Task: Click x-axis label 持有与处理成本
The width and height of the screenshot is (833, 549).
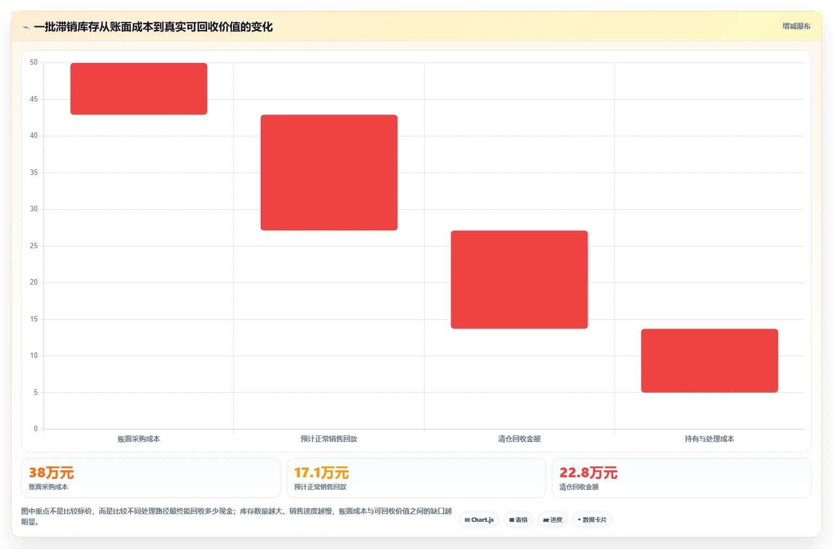Action: pyautogui.click(x=709, y=439)
